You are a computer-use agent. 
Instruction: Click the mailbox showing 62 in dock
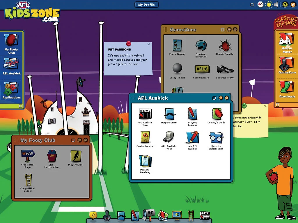tap(149, 215)
